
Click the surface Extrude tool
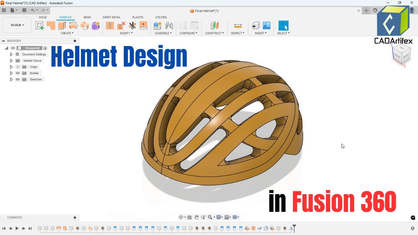62,25
